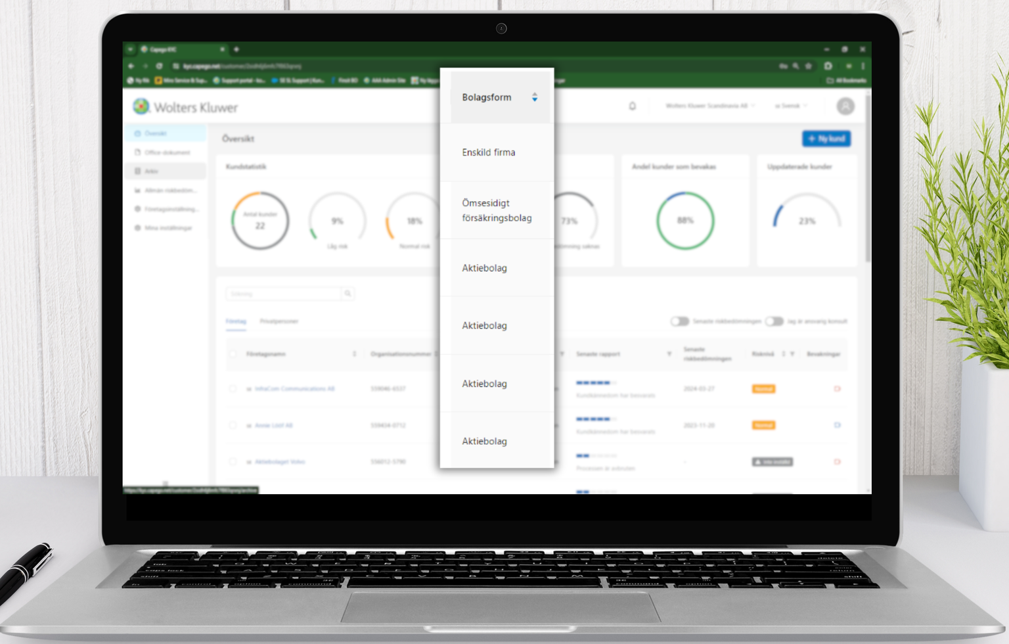Expand the Svensk language selector

coord(790,106)
